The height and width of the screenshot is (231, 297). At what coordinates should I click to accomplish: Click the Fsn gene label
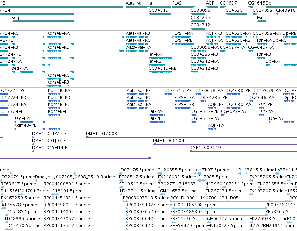(x=260, y=17)
